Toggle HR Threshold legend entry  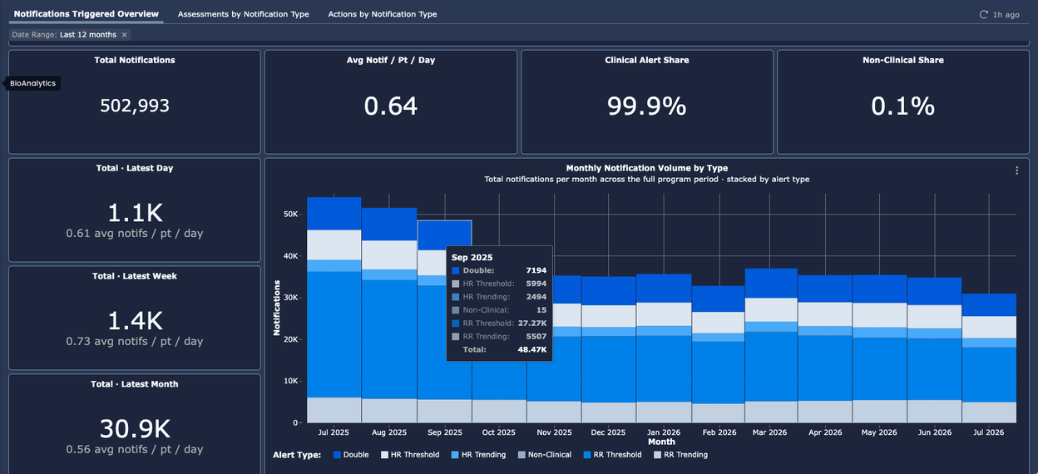pos(410,455)
